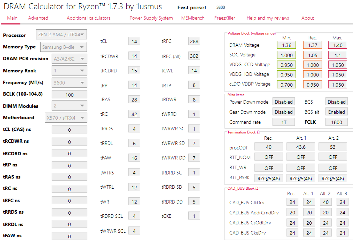Select the tWRWR SD value 7

click(x=194, y=143)
